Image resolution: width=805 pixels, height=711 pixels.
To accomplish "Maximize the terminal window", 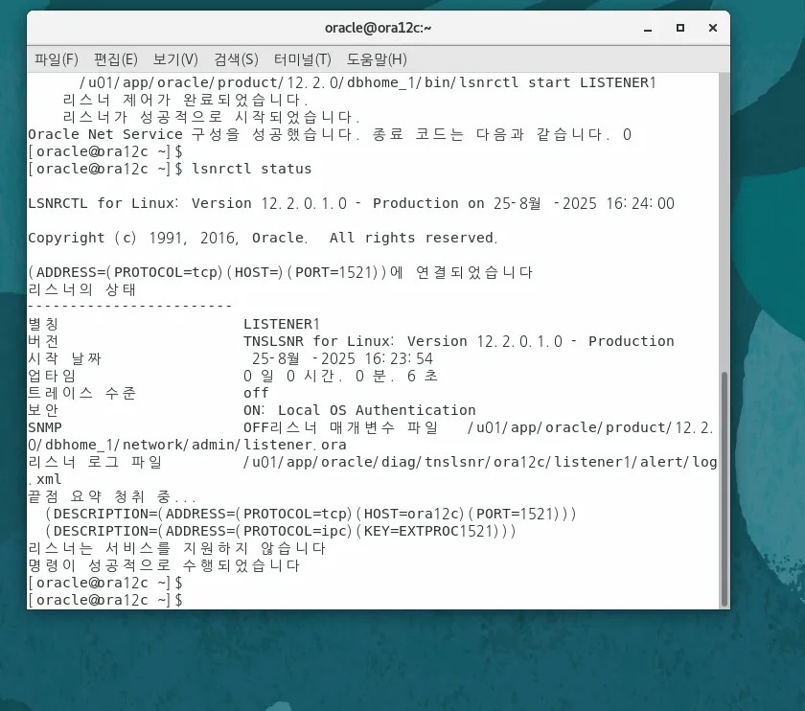I will [680, 28].
